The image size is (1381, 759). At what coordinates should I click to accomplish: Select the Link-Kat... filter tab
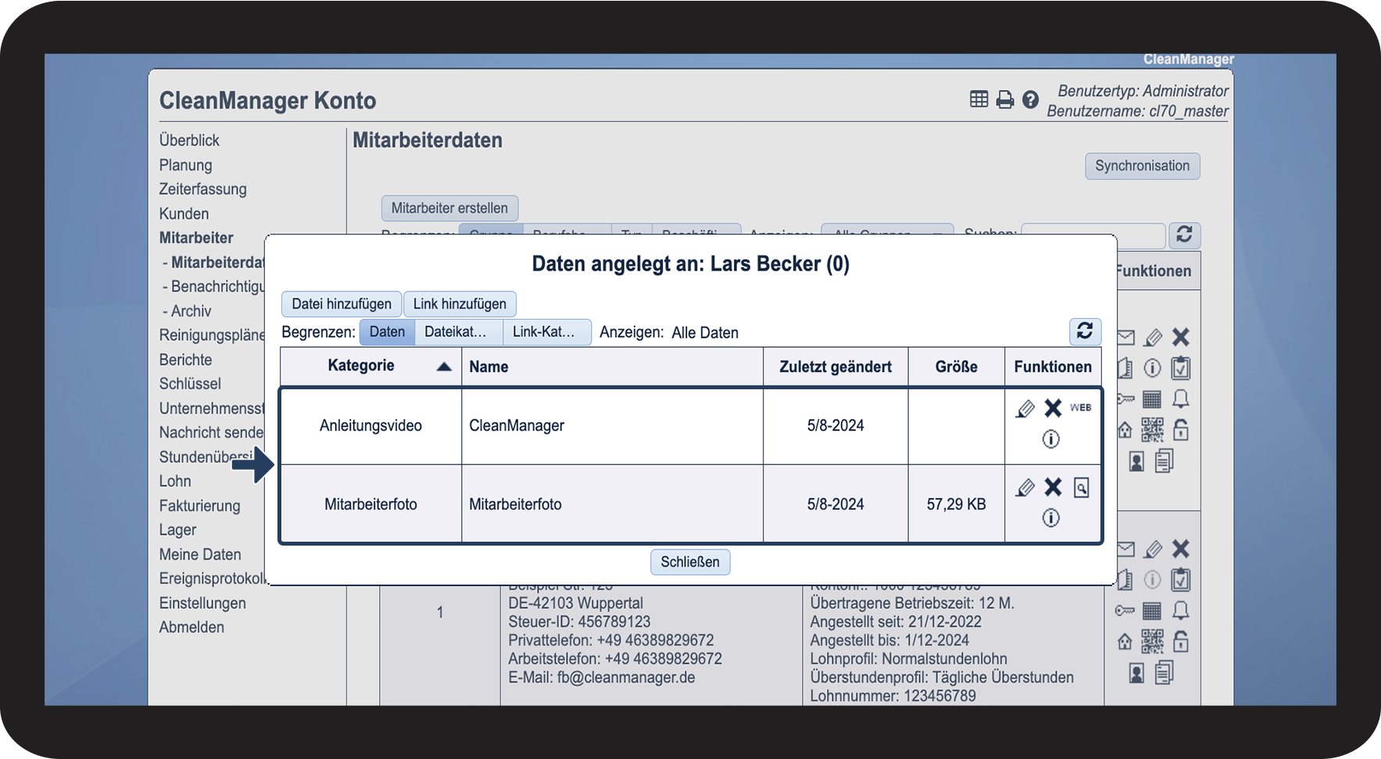pyautogui.click(x=544, y=332)
